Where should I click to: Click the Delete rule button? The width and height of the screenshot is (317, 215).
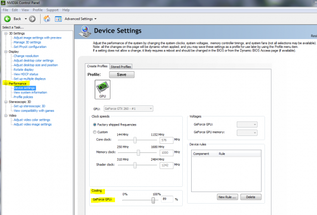click(251, 197)
